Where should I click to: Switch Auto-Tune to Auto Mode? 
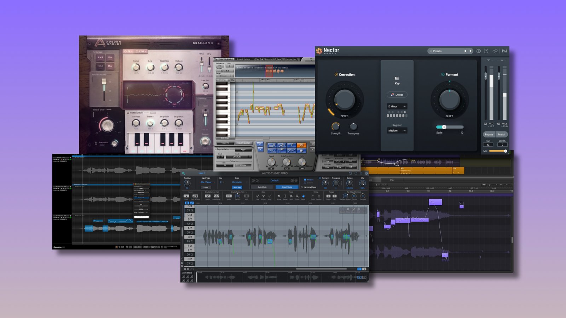click(262, 187)
